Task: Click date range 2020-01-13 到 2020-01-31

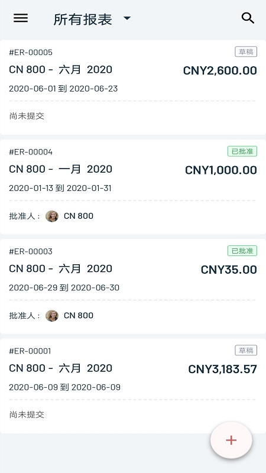Action: (60, 188)
